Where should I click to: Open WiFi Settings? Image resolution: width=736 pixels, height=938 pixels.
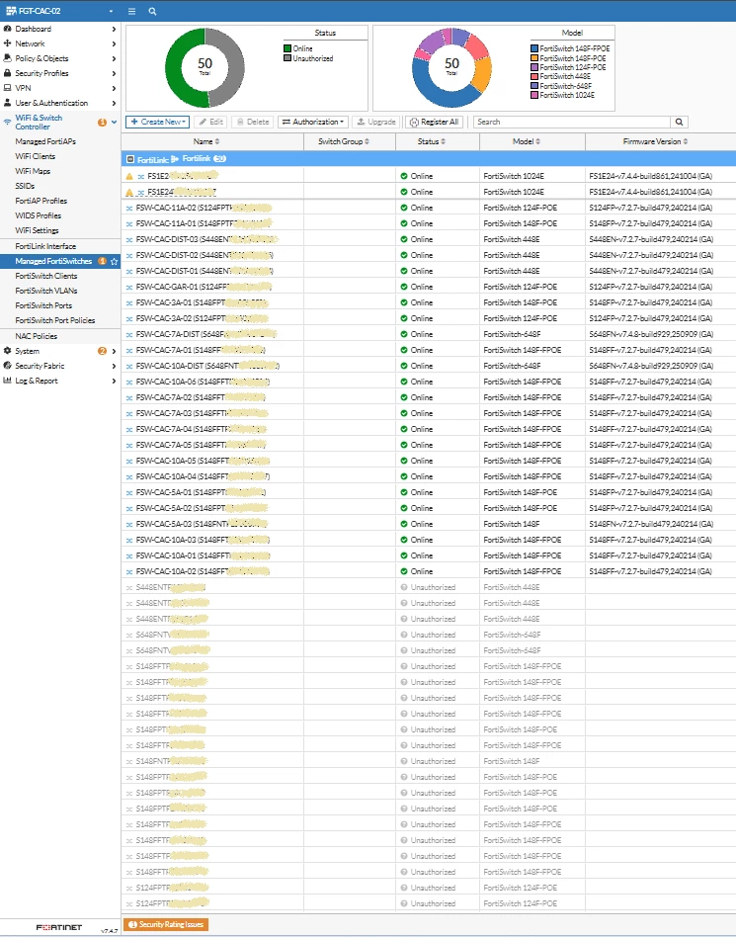point(38,230)
